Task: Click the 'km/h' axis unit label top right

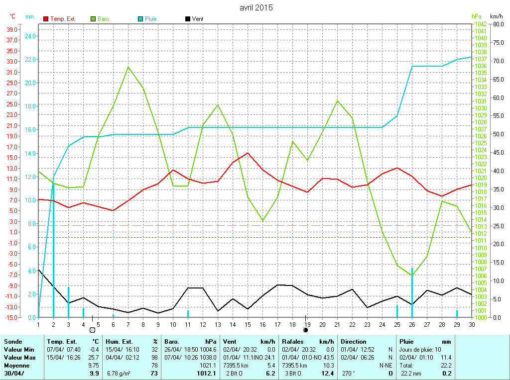Action: (497, 16)
